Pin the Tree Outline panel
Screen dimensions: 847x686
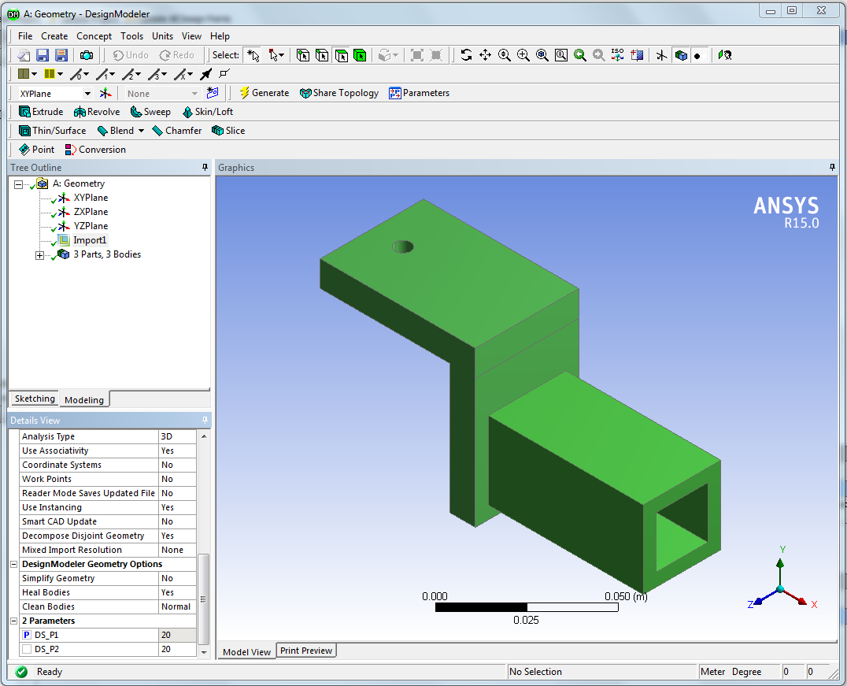(205, 168)
